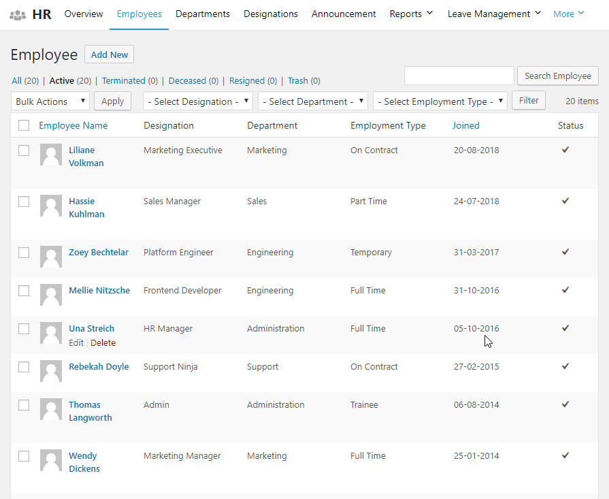Switch to the Departments section

point(202,14)
